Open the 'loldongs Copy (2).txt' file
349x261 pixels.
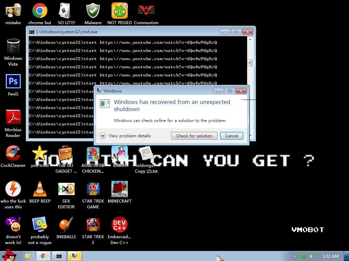[x=146, y=159]
